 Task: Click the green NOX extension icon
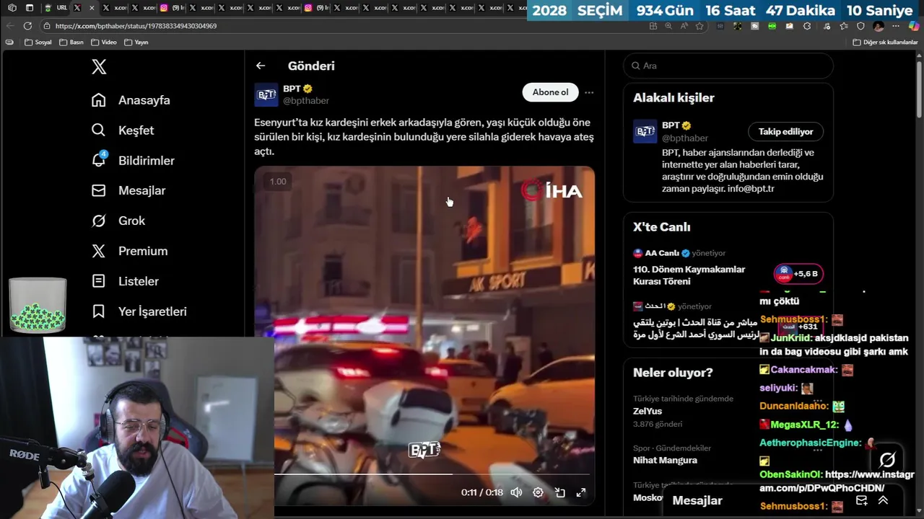click(772, 26)
